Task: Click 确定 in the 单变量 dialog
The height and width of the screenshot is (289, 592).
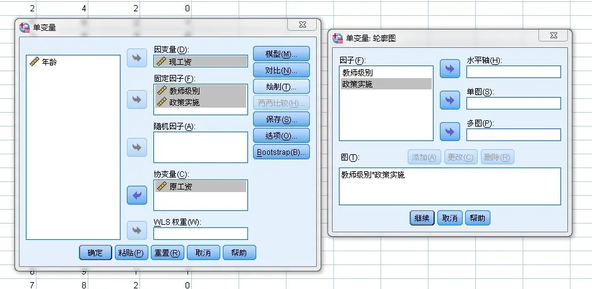Action: tap(95, 252)
